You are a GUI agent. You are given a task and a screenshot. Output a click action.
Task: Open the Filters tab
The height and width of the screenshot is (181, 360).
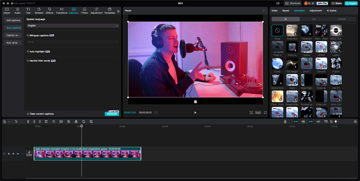(x=84, y=11)
